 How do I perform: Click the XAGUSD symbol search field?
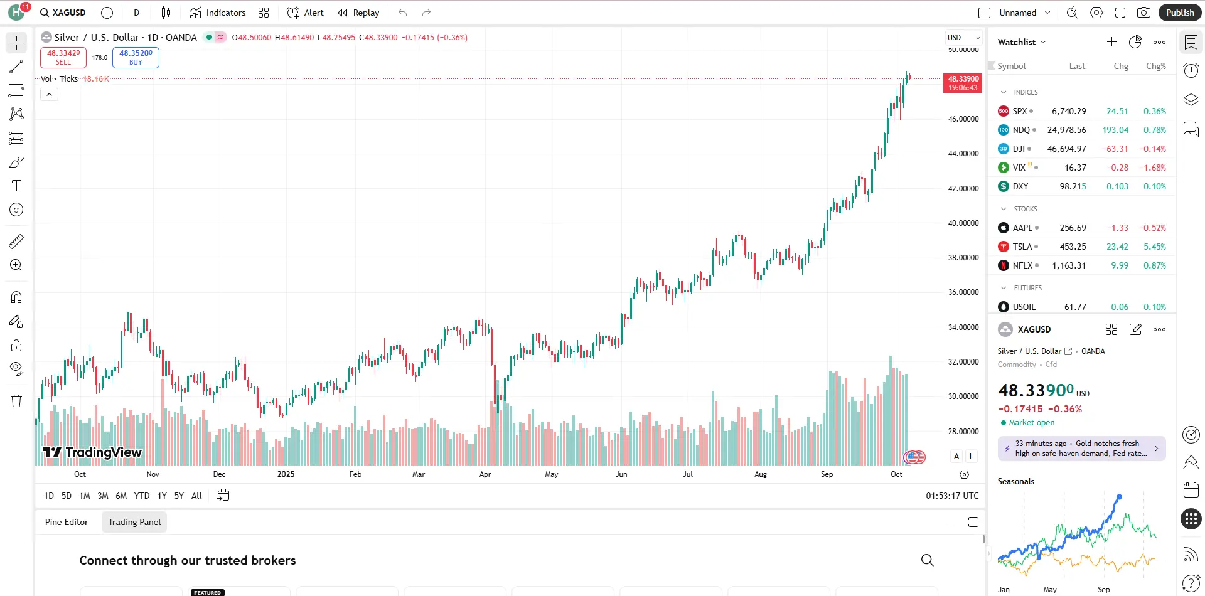pos(63,13)
